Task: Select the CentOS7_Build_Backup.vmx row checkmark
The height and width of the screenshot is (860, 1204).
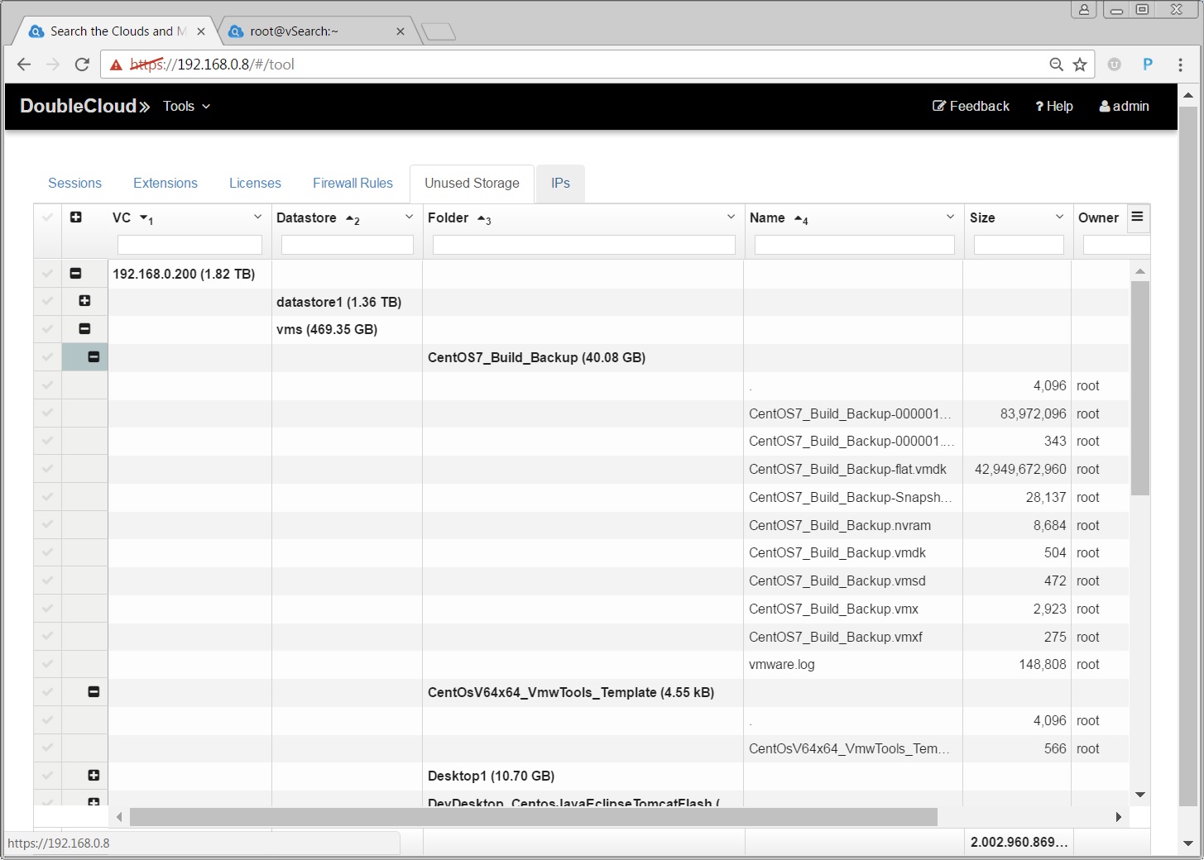Action: [x=47, y=609]
